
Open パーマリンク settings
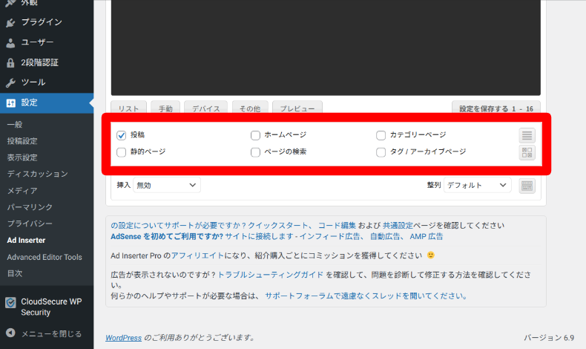point(30,207)
